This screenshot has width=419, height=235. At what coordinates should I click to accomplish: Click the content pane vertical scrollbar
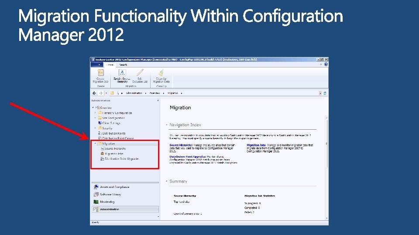326,144
